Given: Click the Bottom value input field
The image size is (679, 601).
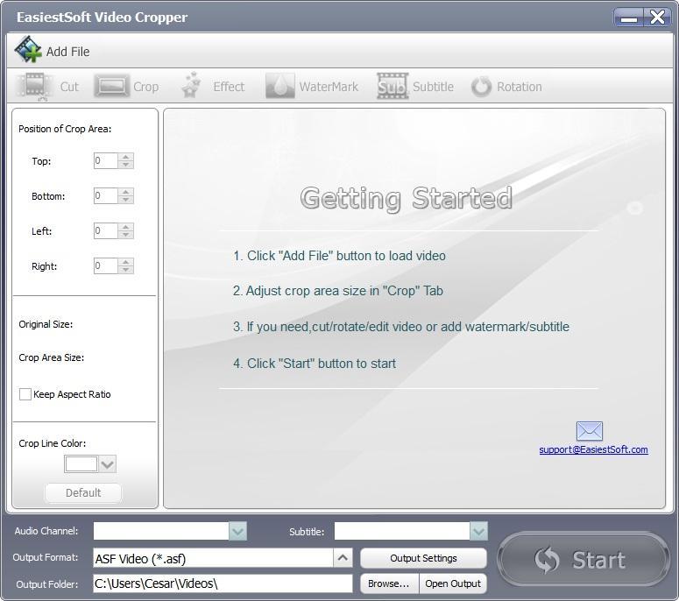Looking at the screenshot, I should click(x=106, y=195).
